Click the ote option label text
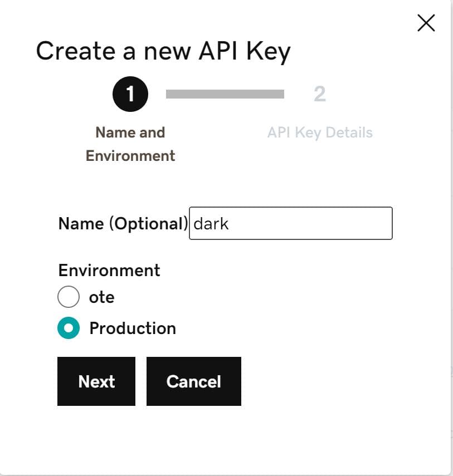The width and height of the screenshot is (453, 476). (x=102, y=297)
